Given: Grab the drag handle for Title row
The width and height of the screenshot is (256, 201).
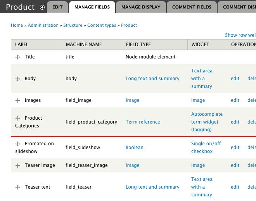Looking at the screenshot, I should pyautogui.click(x=17, y=57).
